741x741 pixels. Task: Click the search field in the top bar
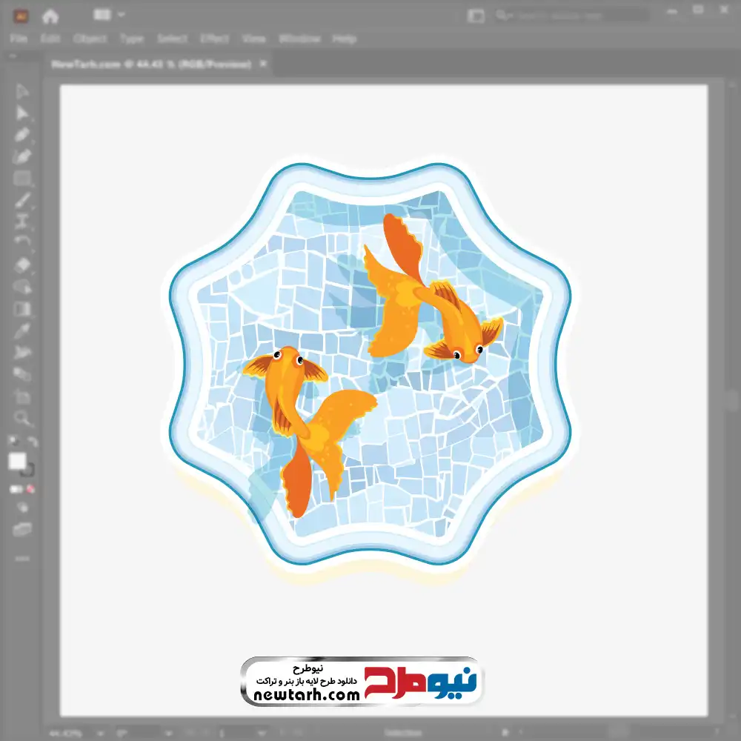point(572,16)
